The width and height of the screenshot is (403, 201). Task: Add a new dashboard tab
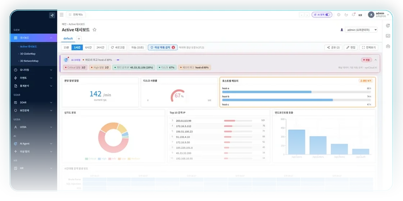click(x=79, y=39)
